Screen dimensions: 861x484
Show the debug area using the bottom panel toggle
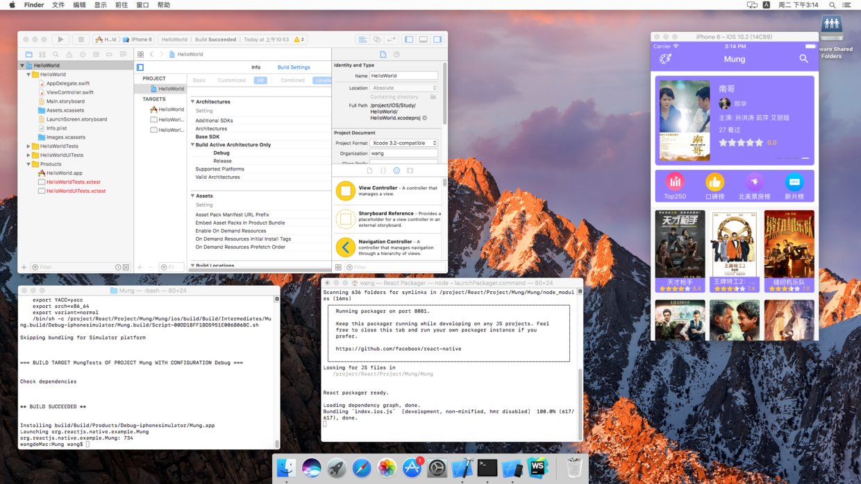pyautogui.click(x=423, y=39)
